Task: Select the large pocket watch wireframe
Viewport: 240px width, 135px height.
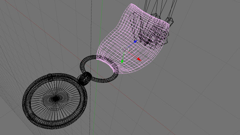Action: click(55, 101)
